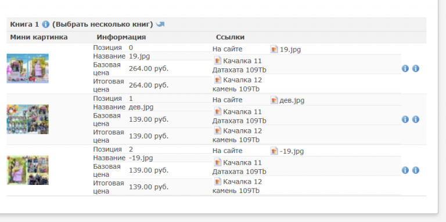Click the second info icon in the дев.jpg row
Screen dimensions: 446x222
416,119
